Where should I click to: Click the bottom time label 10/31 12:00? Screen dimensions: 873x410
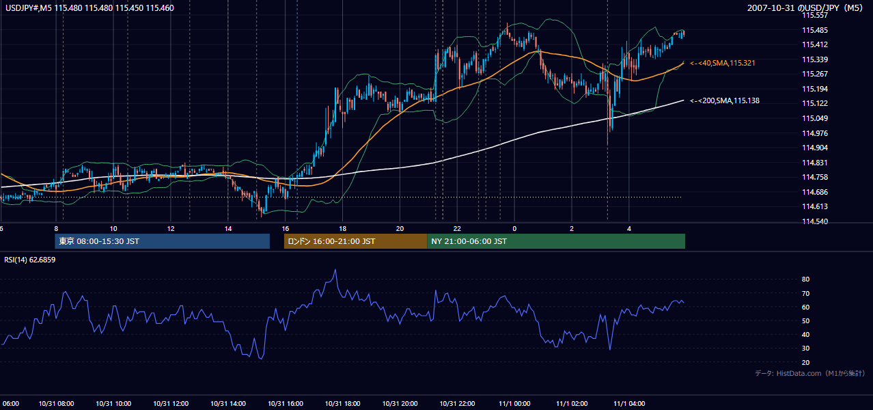coord(171,404)
